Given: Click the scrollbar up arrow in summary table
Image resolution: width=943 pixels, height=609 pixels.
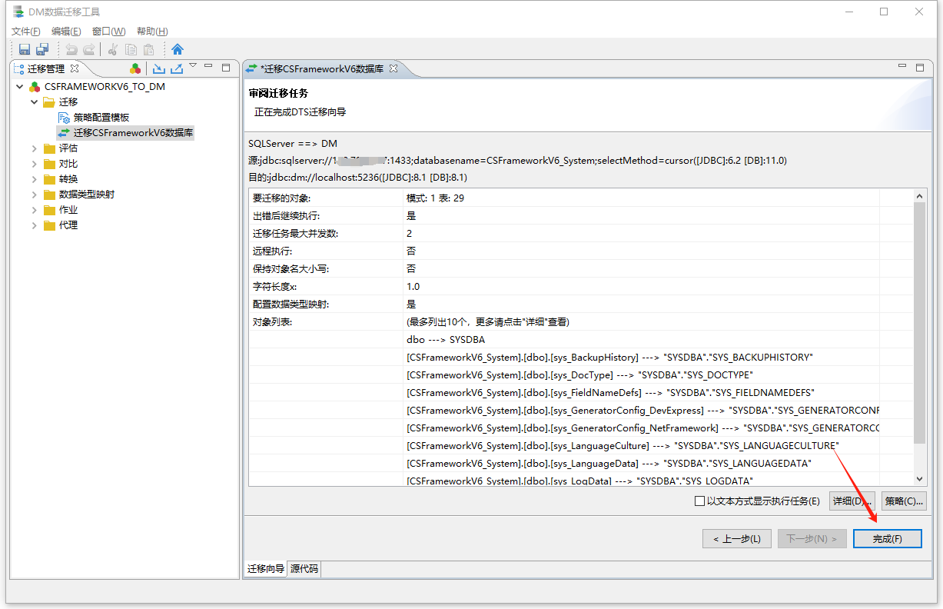Looking at the screenshot, I should (x=919, y=196).
